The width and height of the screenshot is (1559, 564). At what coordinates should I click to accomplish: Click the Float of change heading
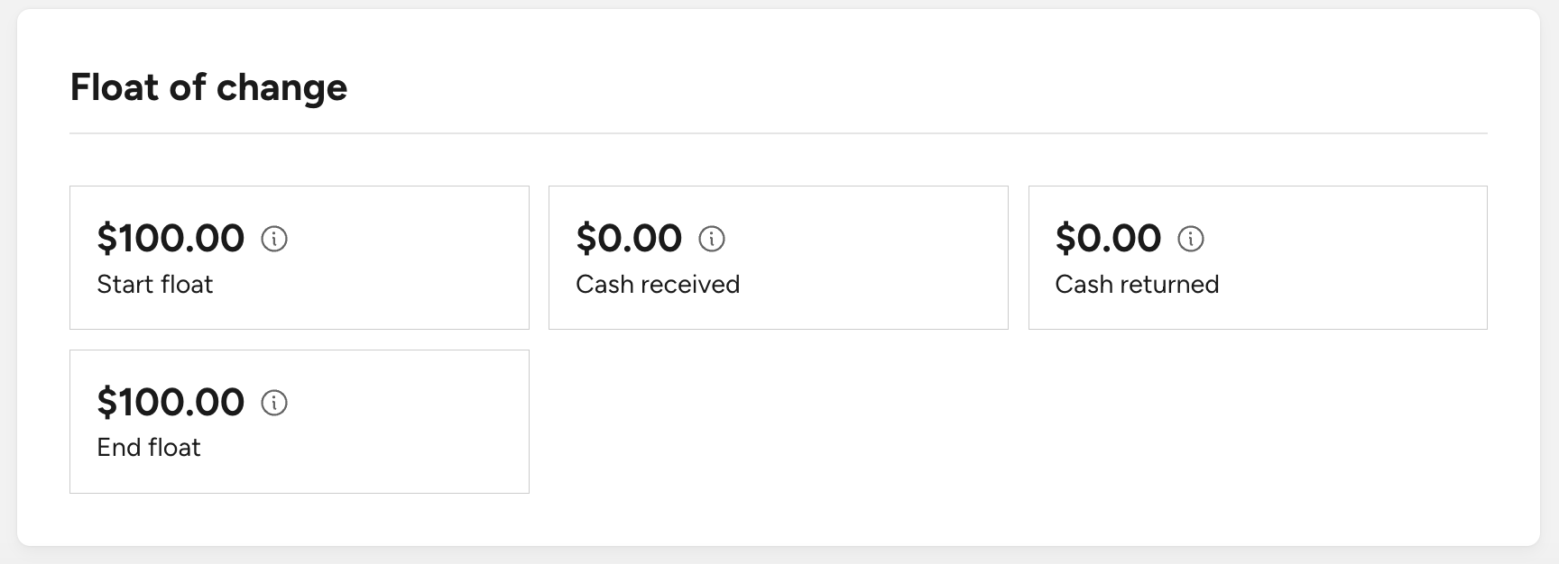(208, 88)
